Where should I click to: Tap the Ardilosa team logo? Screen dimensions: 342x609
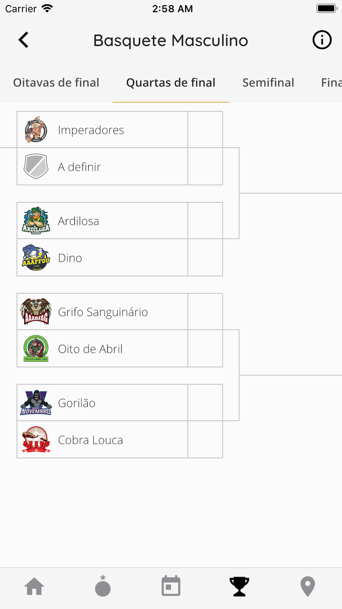point(36,221)
